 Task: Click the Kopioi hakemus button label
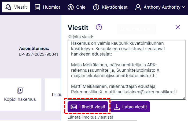[20, 99]
